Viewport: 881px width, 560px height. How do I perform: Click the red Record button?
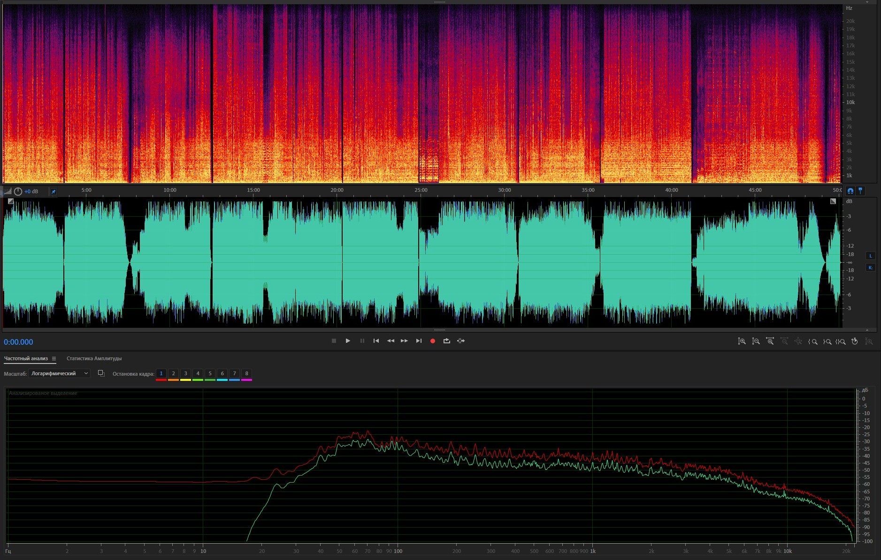tap(433, 341)
